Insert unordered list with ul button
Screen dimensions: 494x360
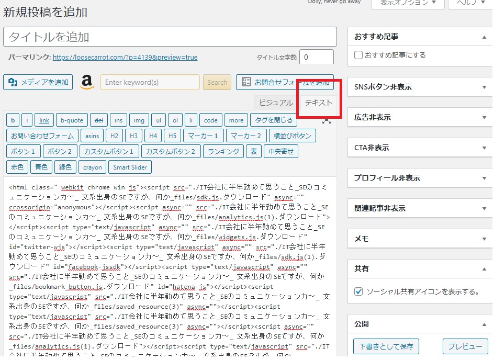pos(159,120)
